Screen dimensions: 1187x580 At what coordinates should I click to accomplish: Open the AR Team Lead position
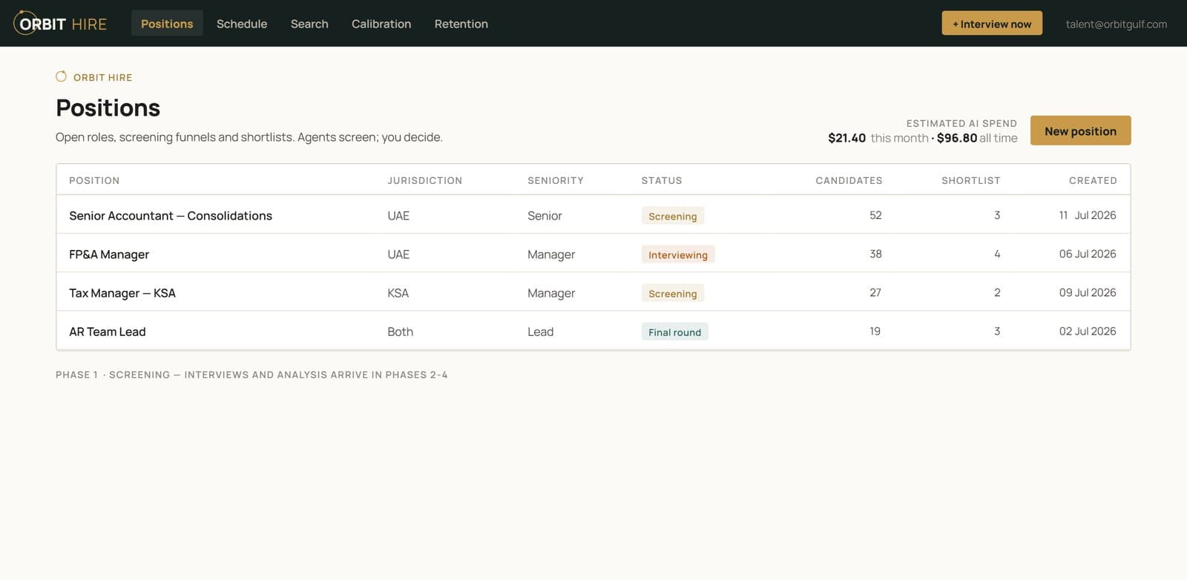[x=108, y=331]
